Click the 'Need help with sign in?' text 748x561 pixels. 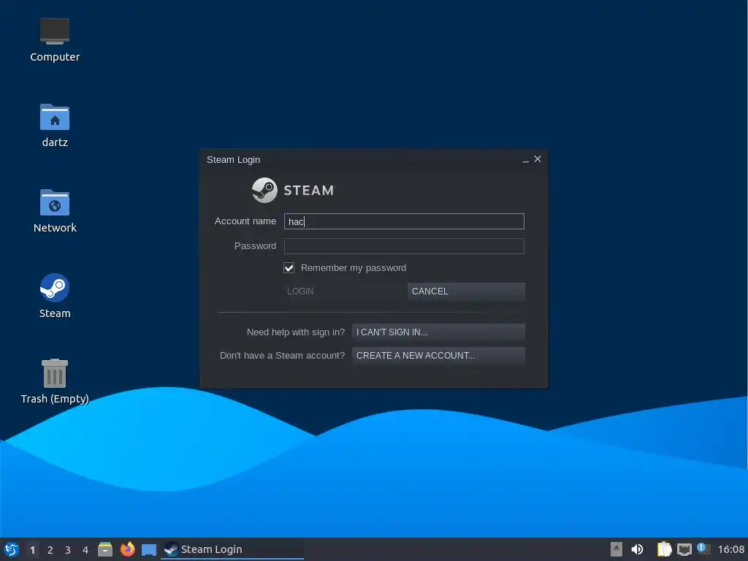click(296, 332)
